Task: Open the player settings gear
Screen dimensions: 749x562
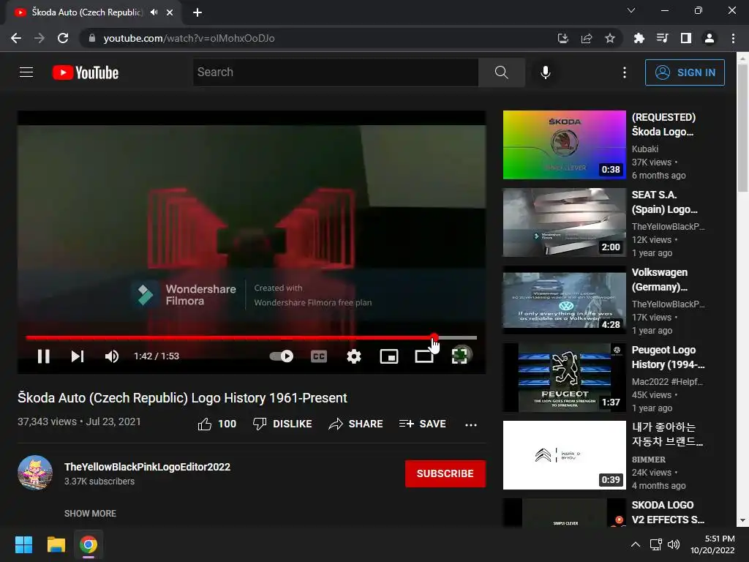Action: pos(353,356)
